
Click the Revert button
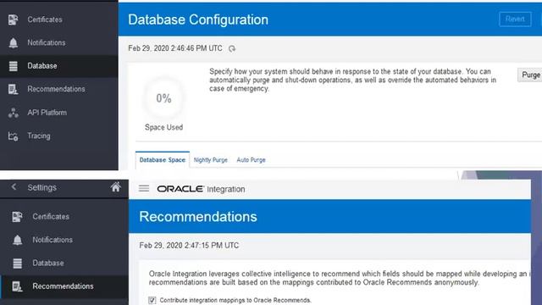click(x=515, y=19)
